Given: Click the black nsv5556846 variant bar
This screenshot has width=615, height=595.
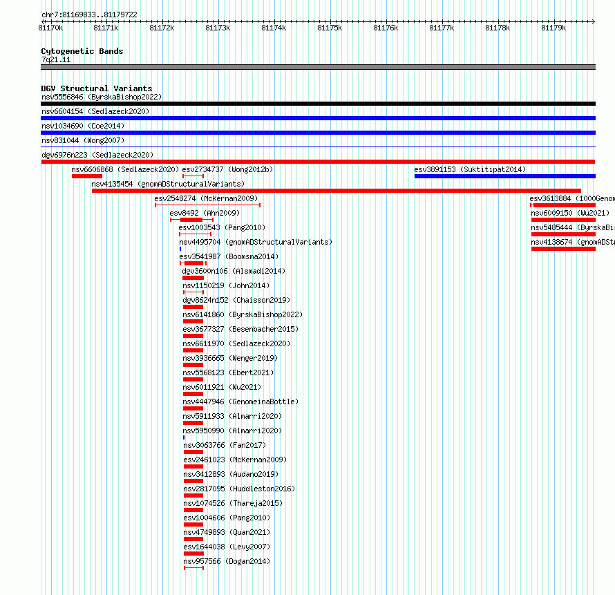Looking at the screenshot, I should click(x=318, y=104).
